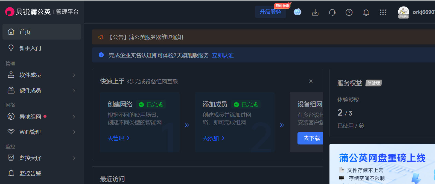
Task: Click the 升级服务 button
Action: [x=270, y=12]
